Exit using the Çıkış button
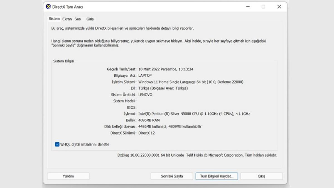This screenshot has height=188, width=334. pos(261,176)
